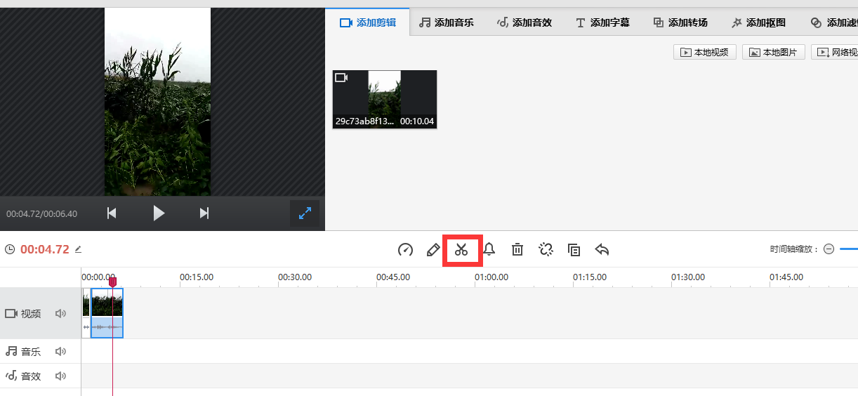Delete the selected clip with trash icon
The width and height of the screenshot is (858, 396).
point(517,249)
